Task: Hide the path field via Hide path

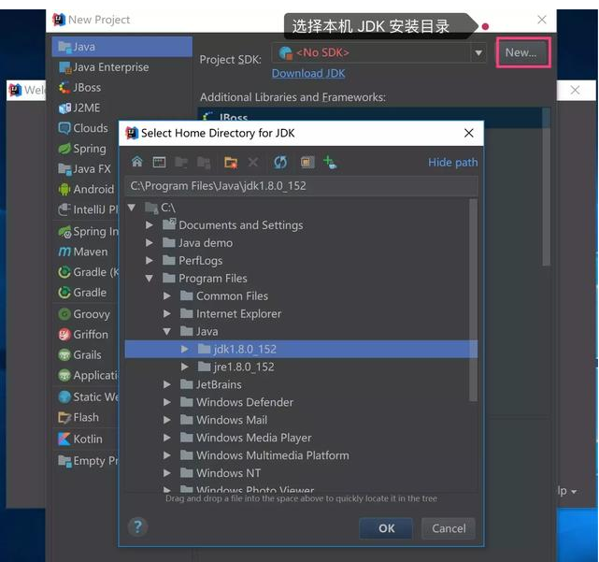Action: pos(452,162)
